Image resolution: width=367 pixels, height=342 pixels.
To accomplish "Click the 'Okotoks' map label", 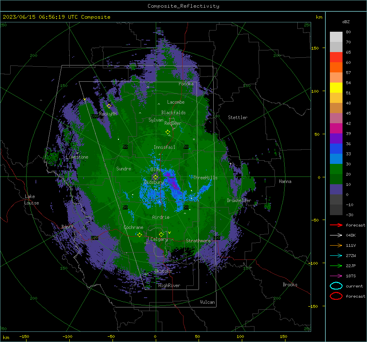I will 163,271.
